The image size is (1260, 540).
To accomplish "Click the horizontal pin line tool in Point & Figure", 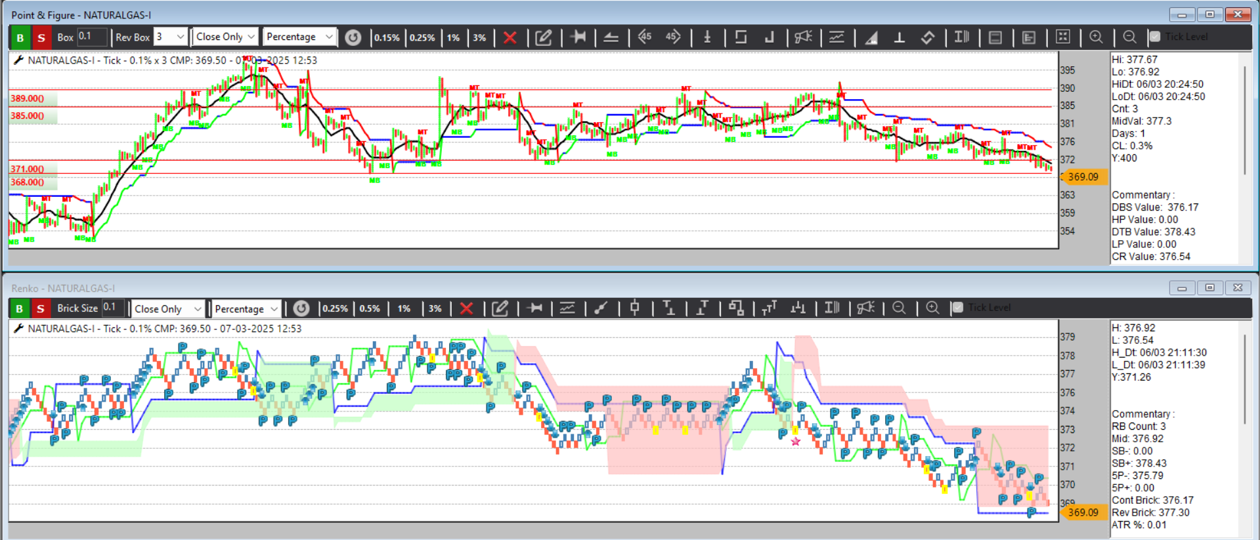I will [x=578, y=37].
